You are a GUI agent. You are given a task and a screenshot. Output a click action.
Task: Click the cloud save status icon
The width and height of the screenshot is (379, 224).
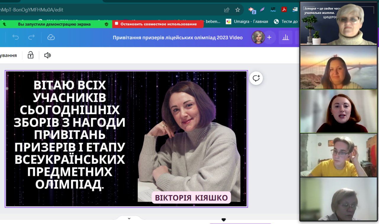pyautogui.click(x=51, y=37)
